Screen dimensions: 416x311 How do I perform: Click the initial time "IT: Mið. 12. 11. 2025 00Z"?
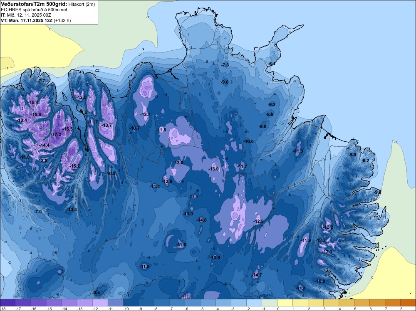[x=26, y=15]
